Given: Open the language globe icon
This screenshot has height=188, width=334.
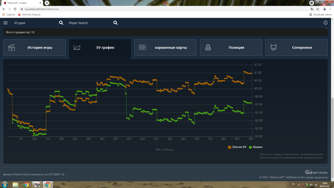Looking at the screenshot, I should click(325, 23).
